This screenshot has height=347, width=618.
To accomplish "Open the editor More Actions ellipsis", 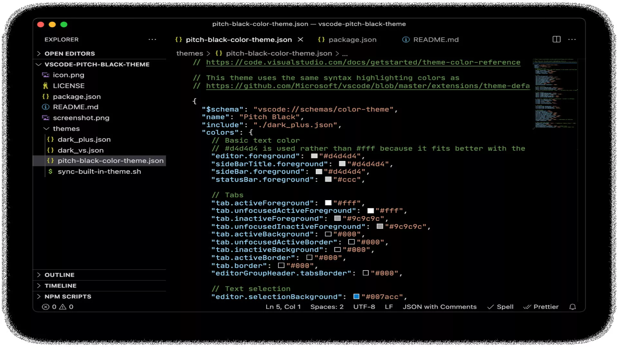I will (x=572, y=39).
